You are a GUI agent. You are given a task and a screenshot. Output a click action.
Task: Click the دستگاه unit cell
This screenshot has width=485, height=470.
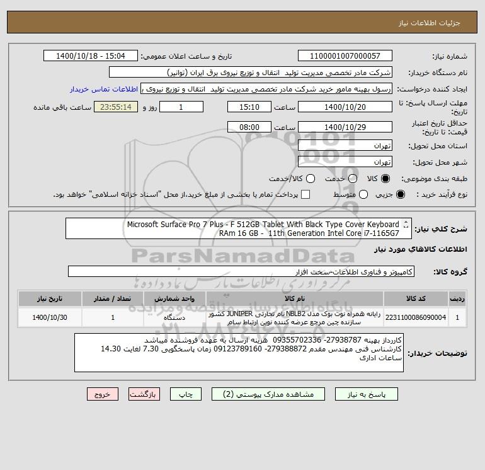coord(174,317)
